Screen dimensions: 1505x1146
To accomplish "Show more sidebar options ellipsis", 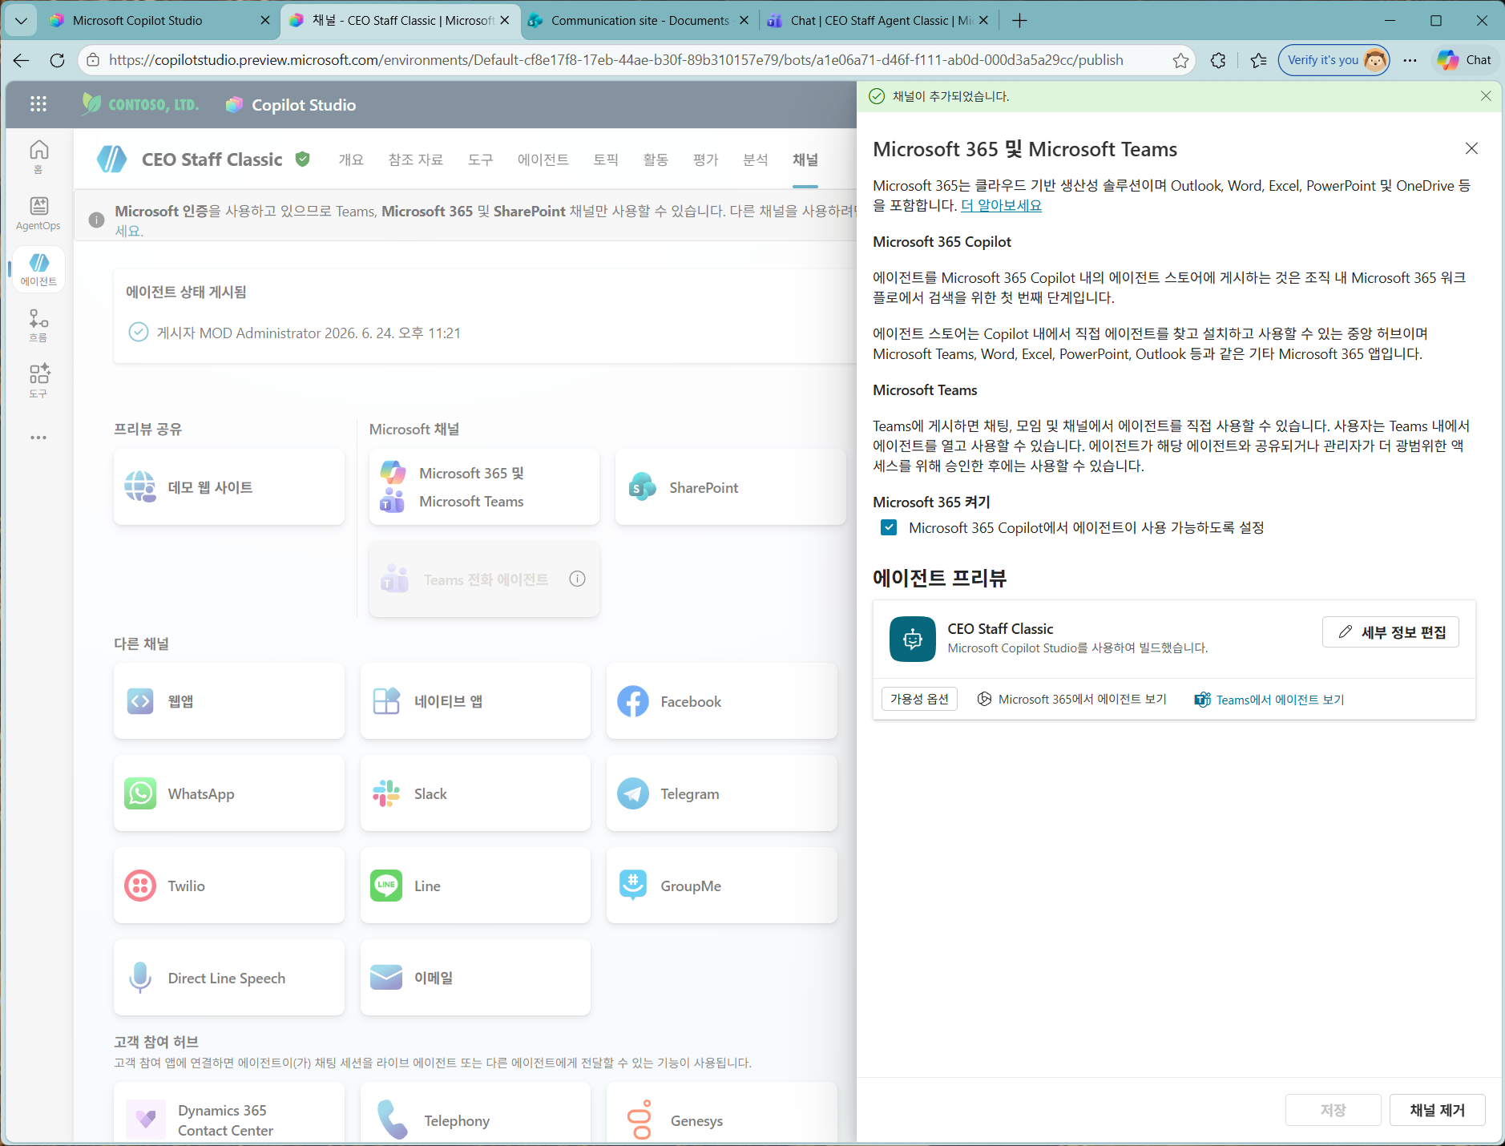I will tap(38, 438).
